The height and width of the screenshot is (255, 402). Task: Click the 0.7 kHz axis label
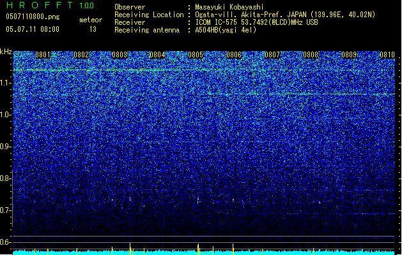[x=6, y=210]
